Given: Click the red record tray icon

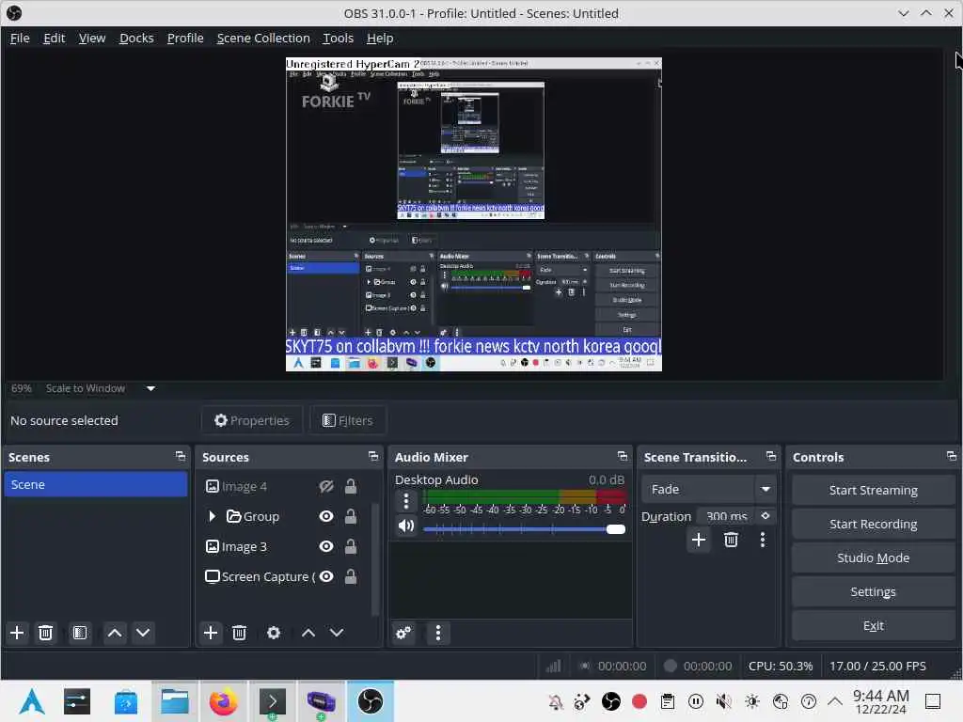Looking at the screenshot, I should 639,701.
